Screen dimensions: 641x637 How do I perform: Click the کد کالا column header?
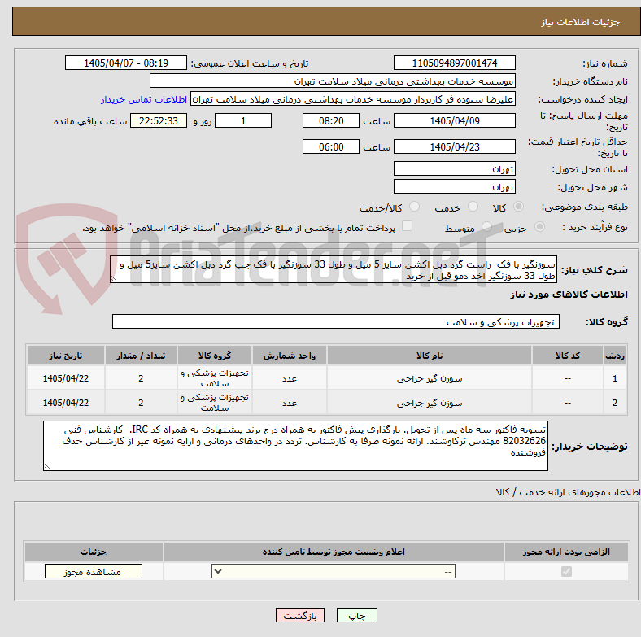point(568,356)
